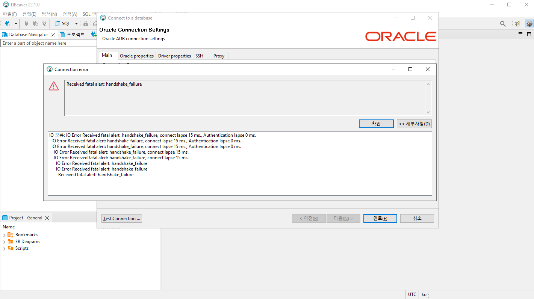Select the Scripts folder icon
The height and width of the screenshot is (299, 534).
click(11, 248)
